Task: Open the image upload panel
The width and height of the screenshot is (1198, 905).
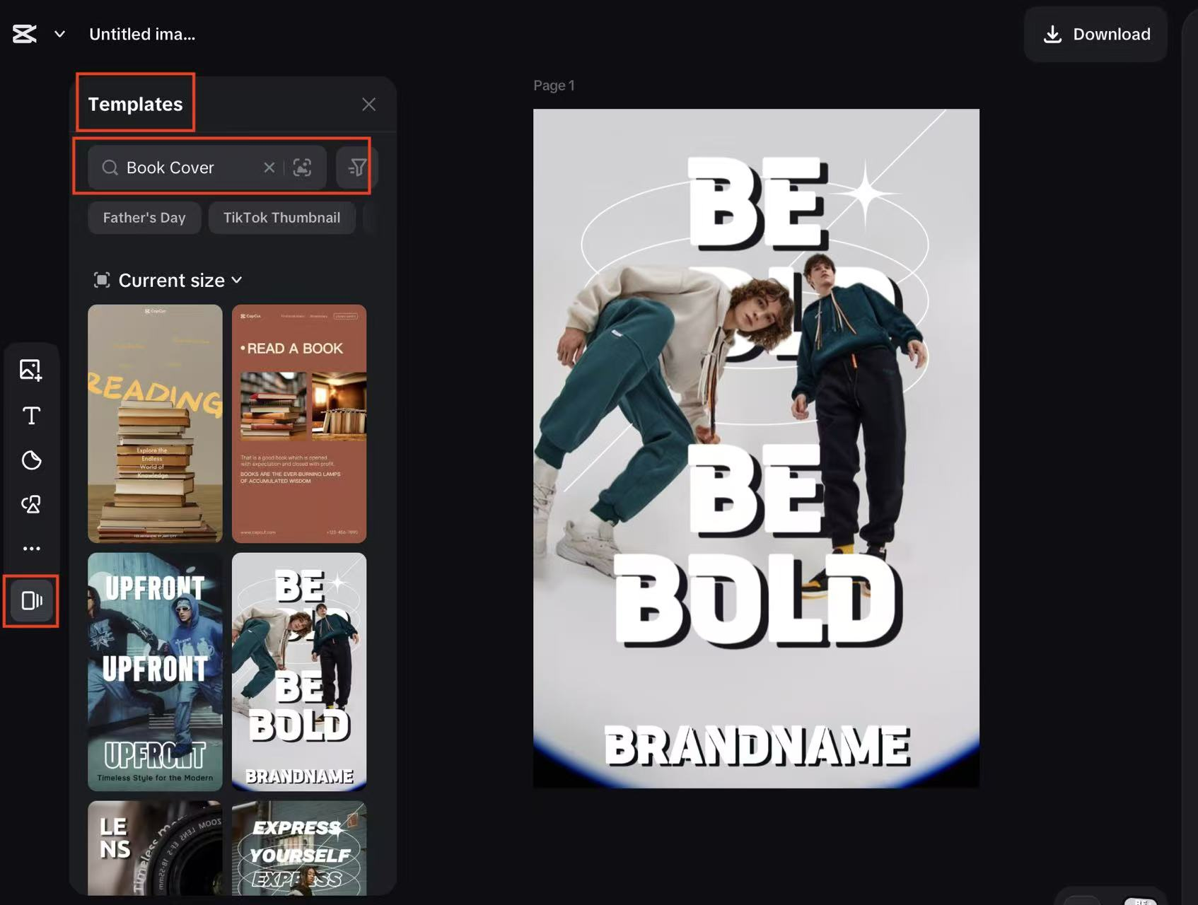Action: point(31,370)
